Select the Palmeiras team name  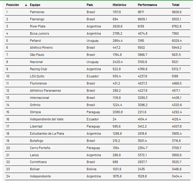(37, 12)
